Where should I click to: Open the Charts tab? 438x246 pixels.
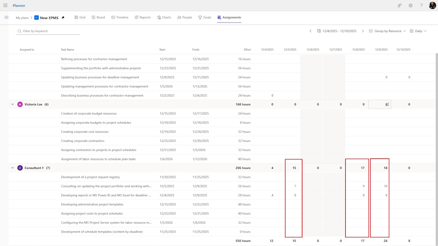pos(164,18)
